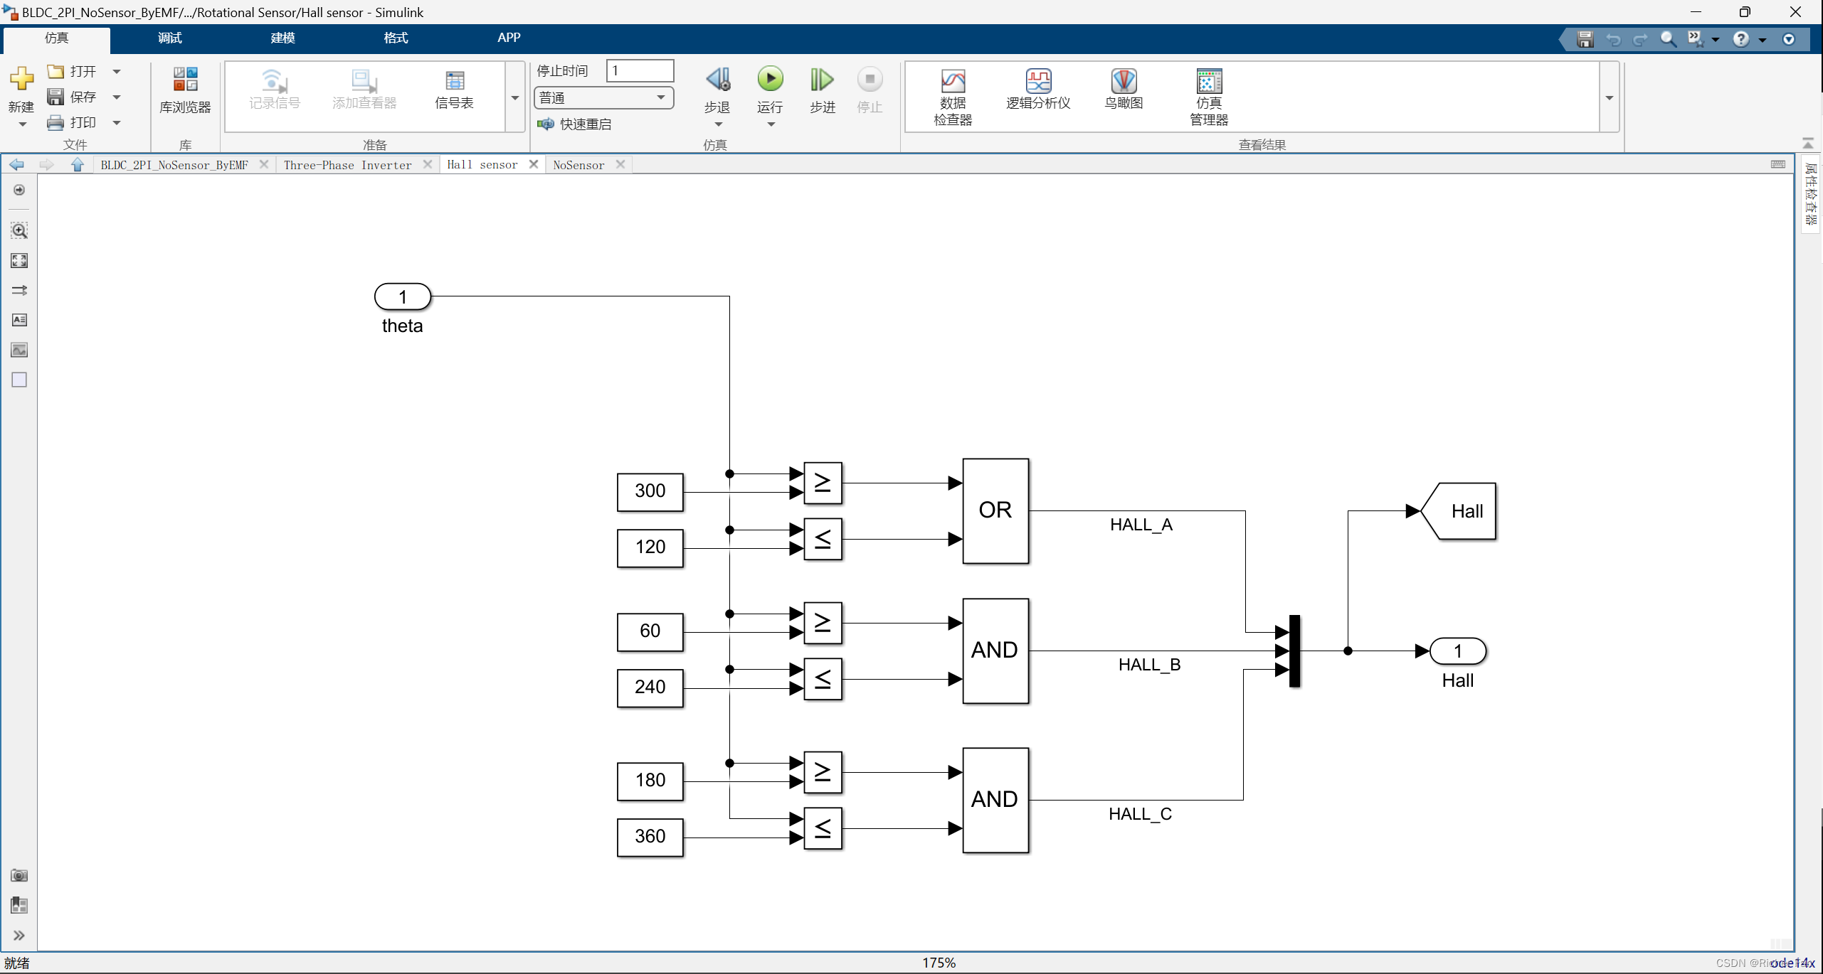Select the Three-Phase Inverter tab
The width and height of the screenshot is (1823, 974).
click(x=347, y=165)
